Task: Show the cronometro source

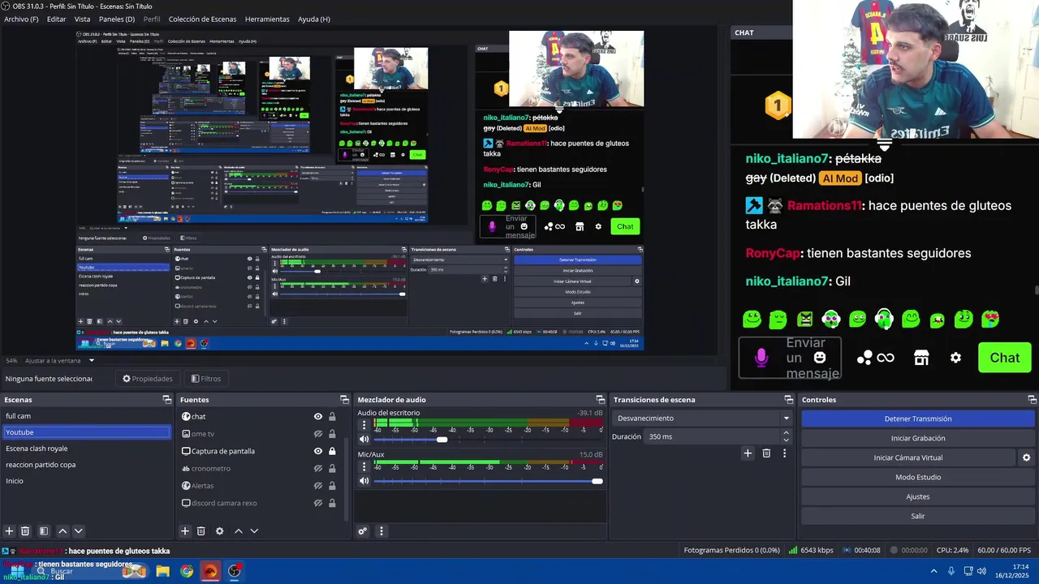Action: [x=318, y=469]
